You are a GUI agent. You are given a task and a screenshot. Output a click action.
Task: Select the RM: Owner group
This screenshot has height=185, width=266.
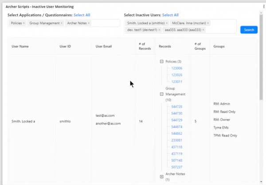(222, 120)
